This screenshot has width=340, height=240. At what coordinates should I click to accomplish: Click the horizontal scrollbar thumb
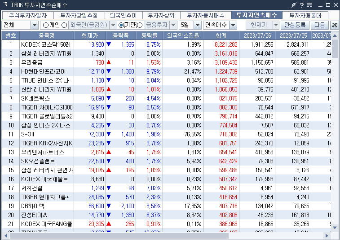(119, 236)
